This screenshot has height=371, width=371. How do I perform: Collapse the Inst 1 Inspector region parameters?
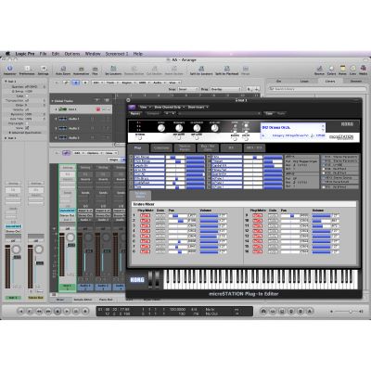coord(6,82)
